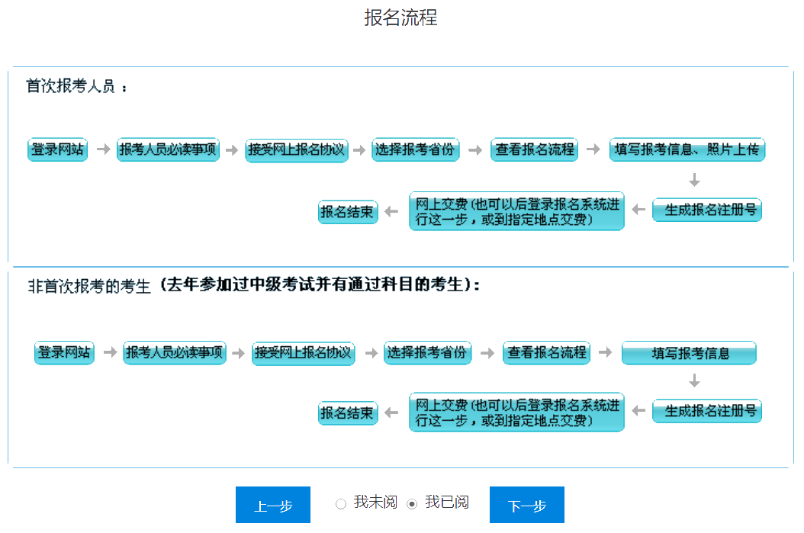Click 报名结束 in the returning candidate flow
The width and height of the screenshot is (804, 533).
348,413
